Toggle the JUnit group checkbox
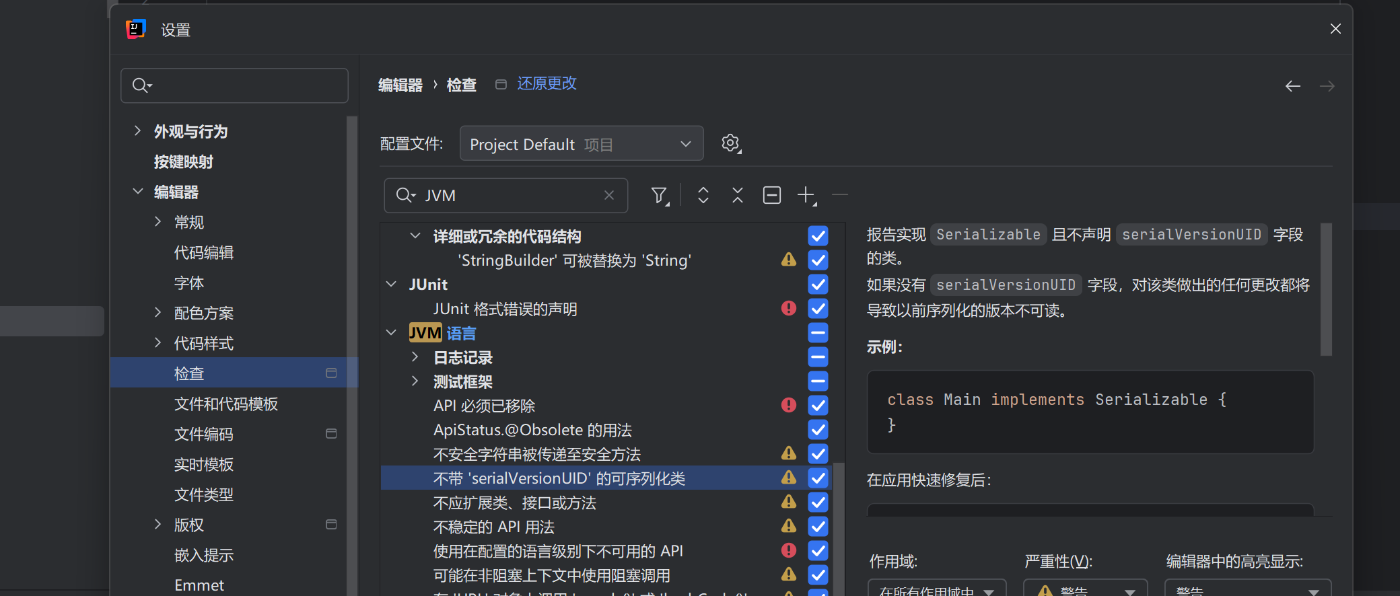Viewport: 1400px width, 596px height. pos(818,285)
